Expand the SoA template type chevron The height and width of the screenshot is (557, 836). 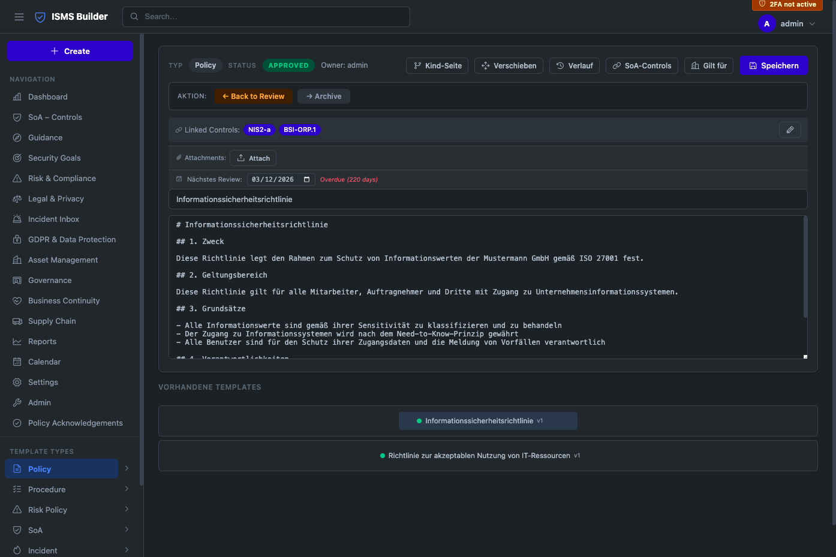tap(127, 529)
